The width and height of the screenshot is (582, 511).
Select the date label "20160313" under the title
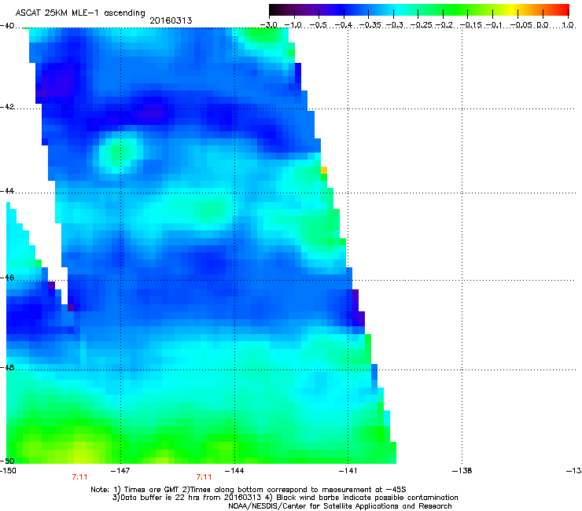pos(171,20)
